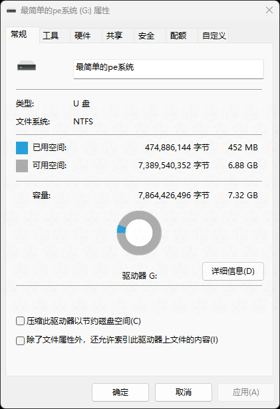The image size is (280, 409).
Task: Click the small drive icon in title bar
Action: click(11, 11)
